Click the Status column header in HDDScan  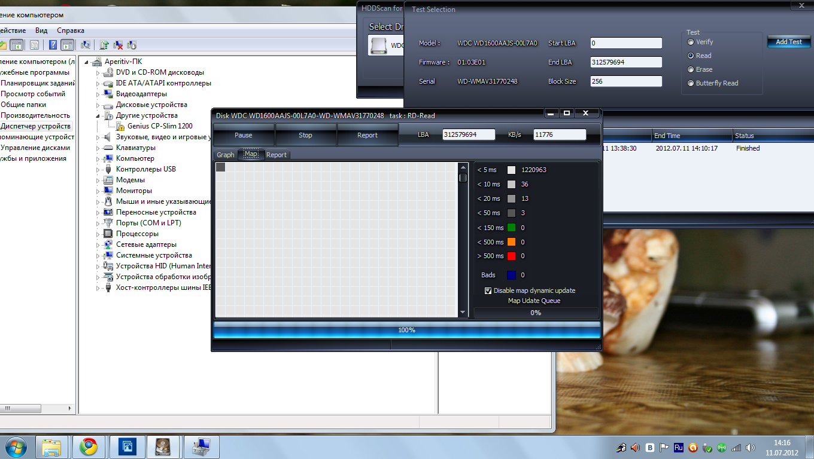click(x=772, y=136)
